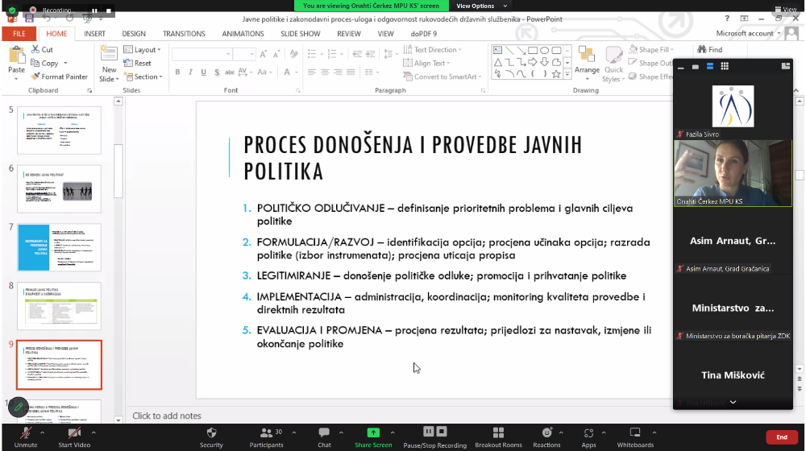Viewport: 806px width, 451px height.
Task: Open Zoom Apps
Action: pos(588,437)
